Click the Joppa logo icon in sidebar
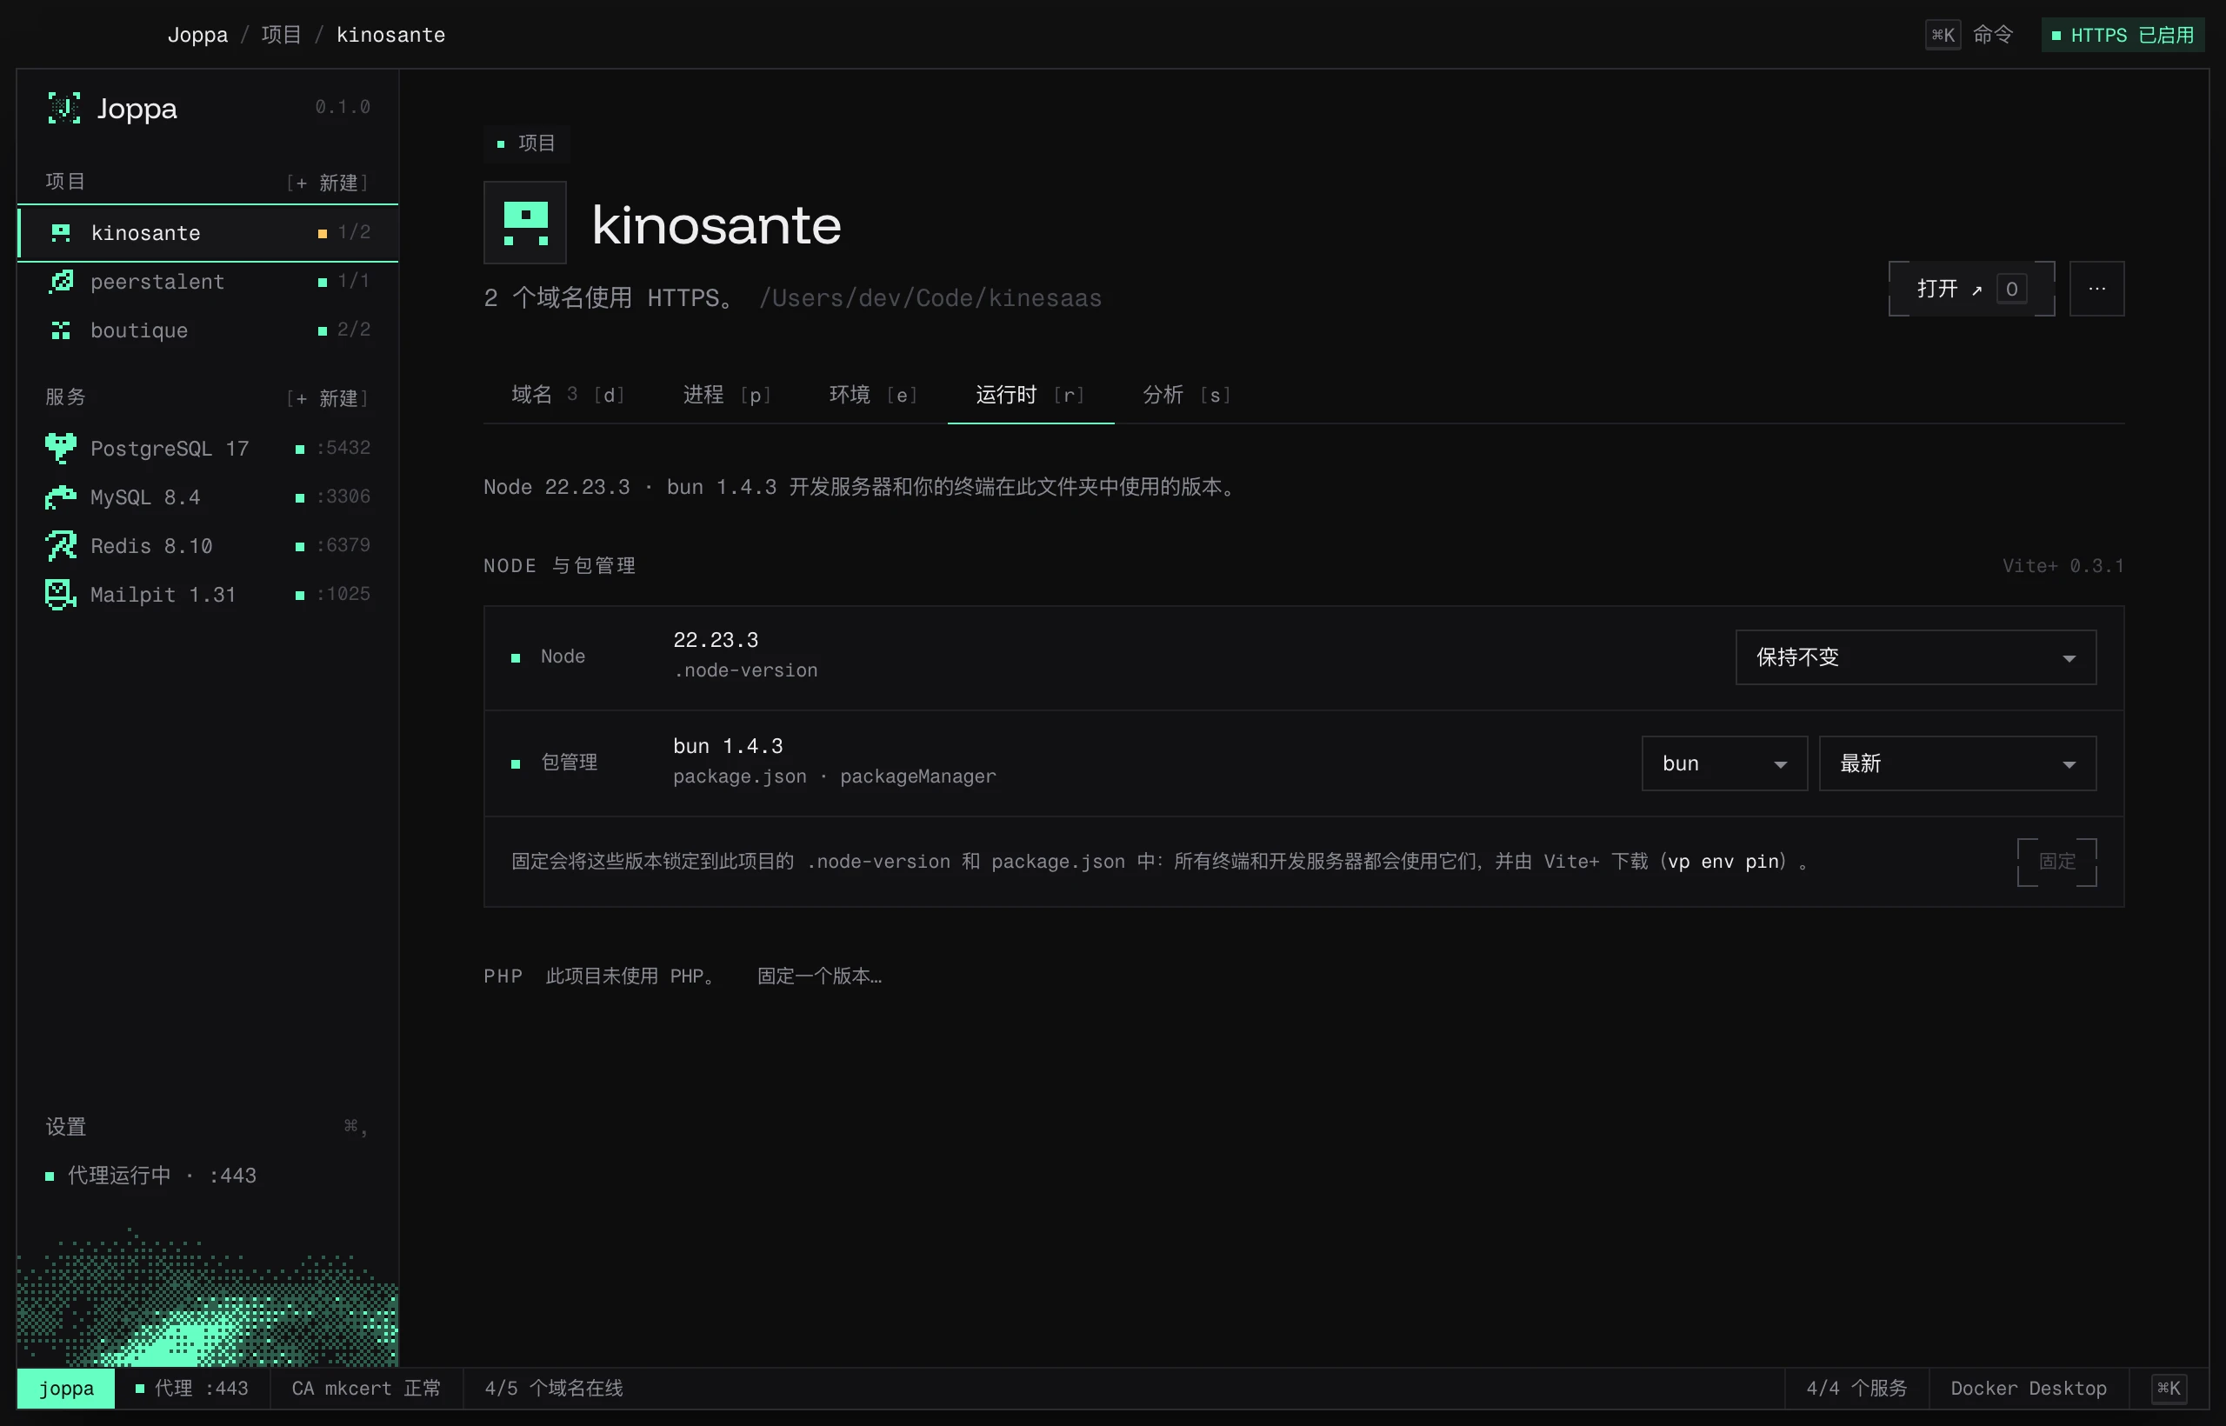2226x1426 pixels. click(63, 109)
